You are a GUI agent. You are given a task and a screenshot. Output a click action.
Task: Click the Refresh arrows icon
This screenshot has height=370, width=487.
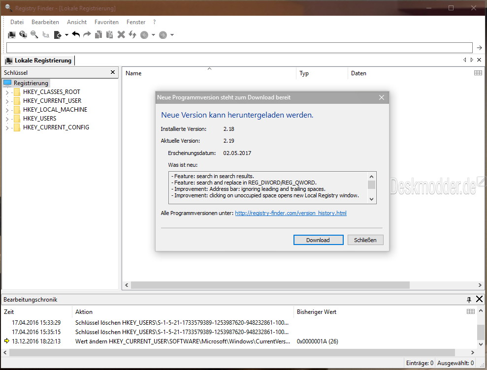pos(132,34)
